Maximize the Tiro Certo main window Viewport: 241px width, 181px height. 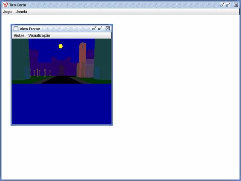click(228, 5)
